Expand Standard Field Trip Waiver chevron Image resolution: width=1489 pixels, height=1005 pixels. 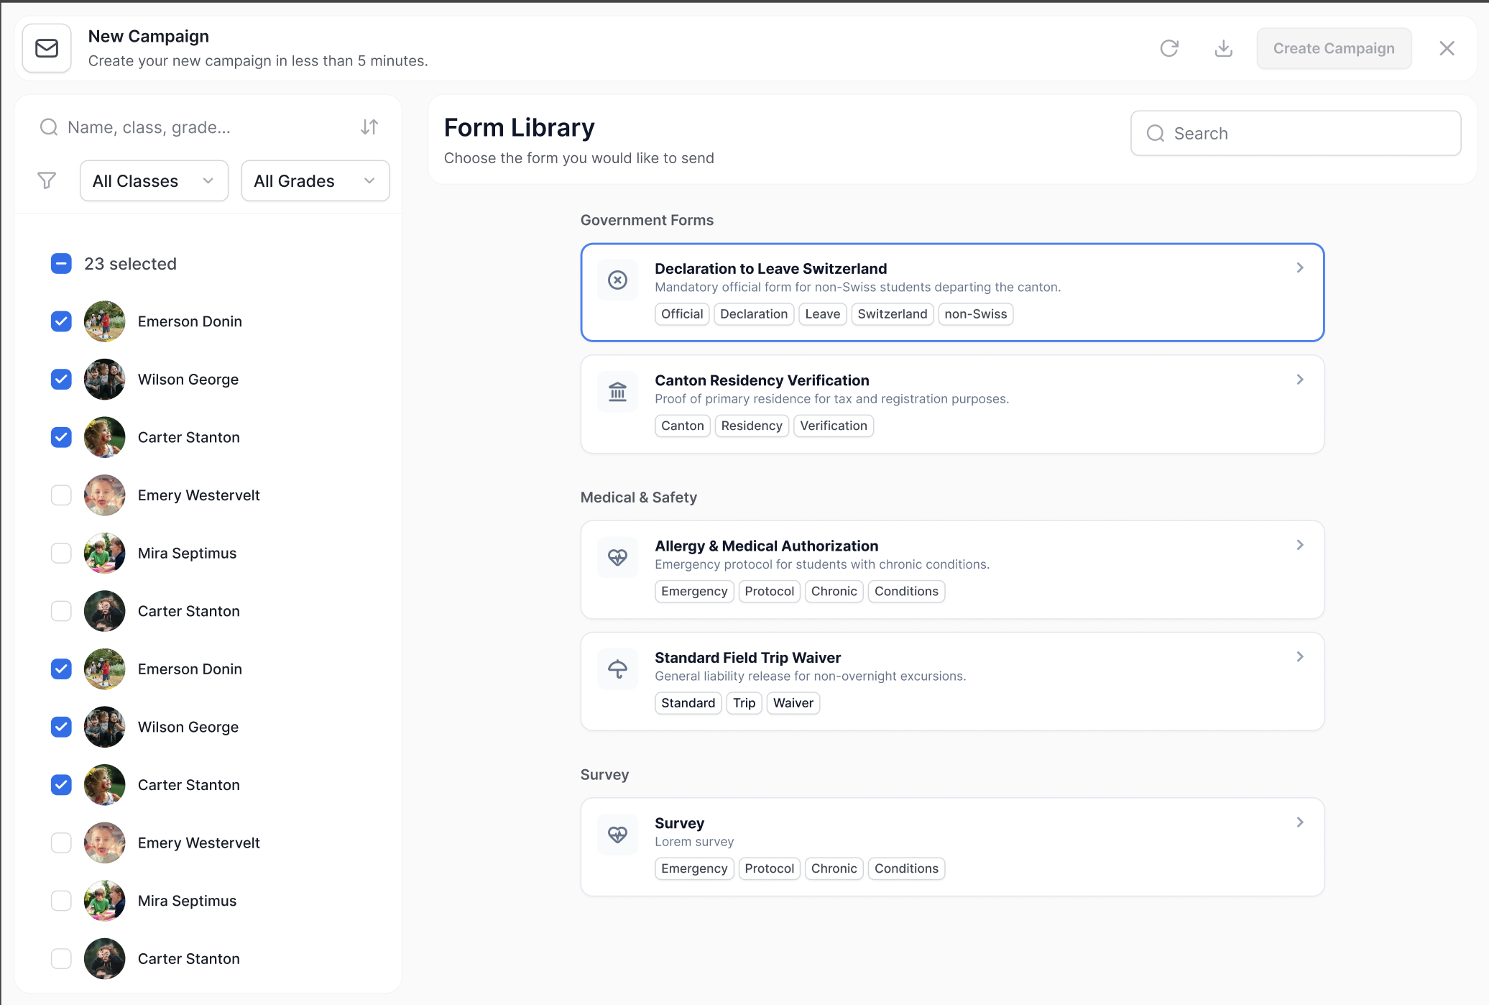pyautogui.click(x=1300, y=656)
